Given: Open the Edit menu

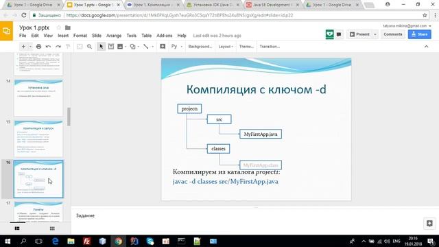Looking at the screenshot, I should (x=35, y=36).
